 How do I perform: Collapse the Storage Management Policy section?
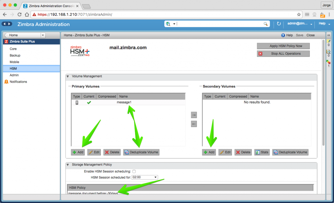coord(68,165)
